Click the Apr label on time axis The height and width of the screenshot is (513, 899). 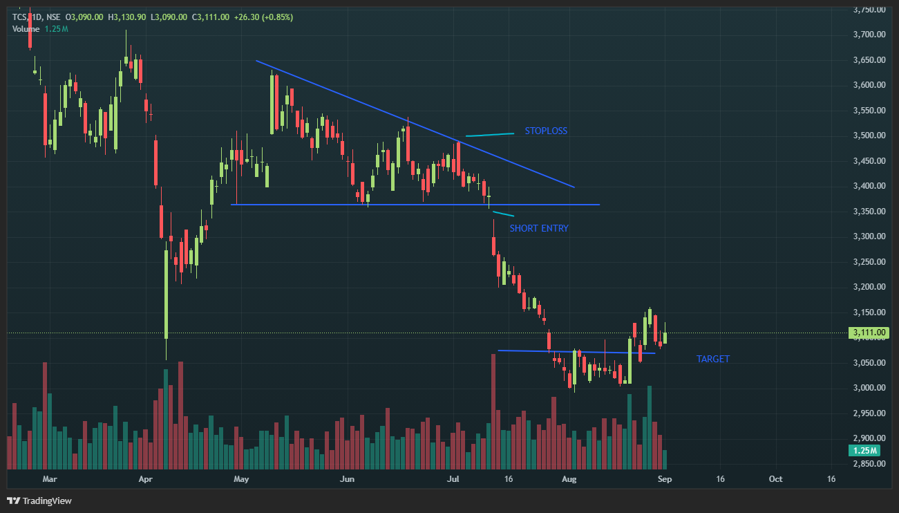point(145,478)
